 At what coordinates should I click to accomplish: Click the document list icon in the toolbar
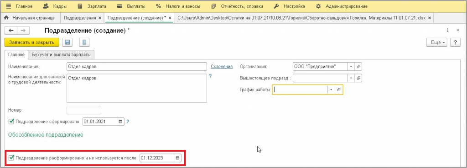point(84,42)
